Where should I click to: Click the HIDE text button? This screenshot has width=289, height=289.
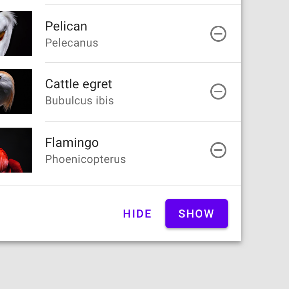[x=137, y=214]
